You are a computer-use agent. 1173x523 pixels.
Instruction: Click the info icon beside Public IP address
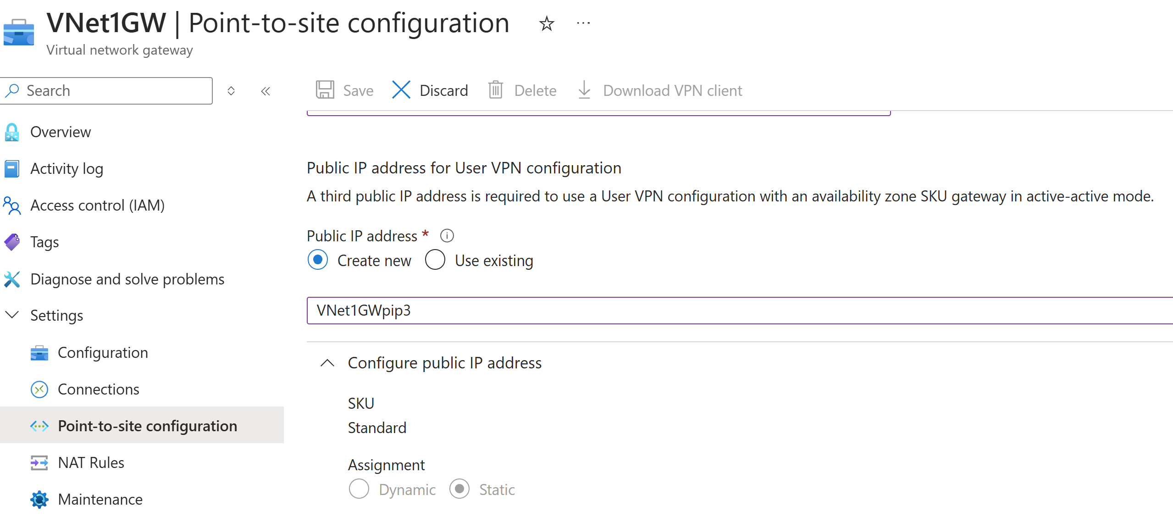[447, 236]
